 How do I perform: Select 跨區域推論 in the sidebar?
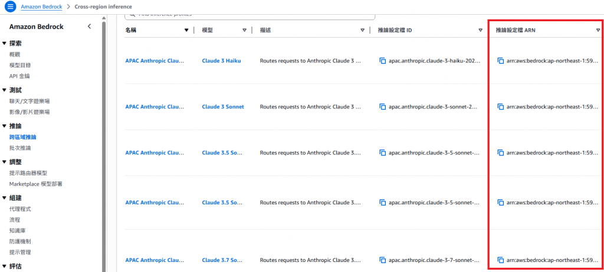23,137
